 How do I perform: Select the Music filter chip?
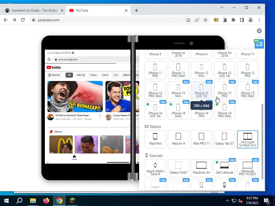(x=93, y=75)
